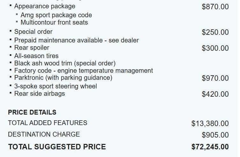Click the All-season tires entry
The width and height of the screenshot is (240, 157).
(x=36, y=56)
